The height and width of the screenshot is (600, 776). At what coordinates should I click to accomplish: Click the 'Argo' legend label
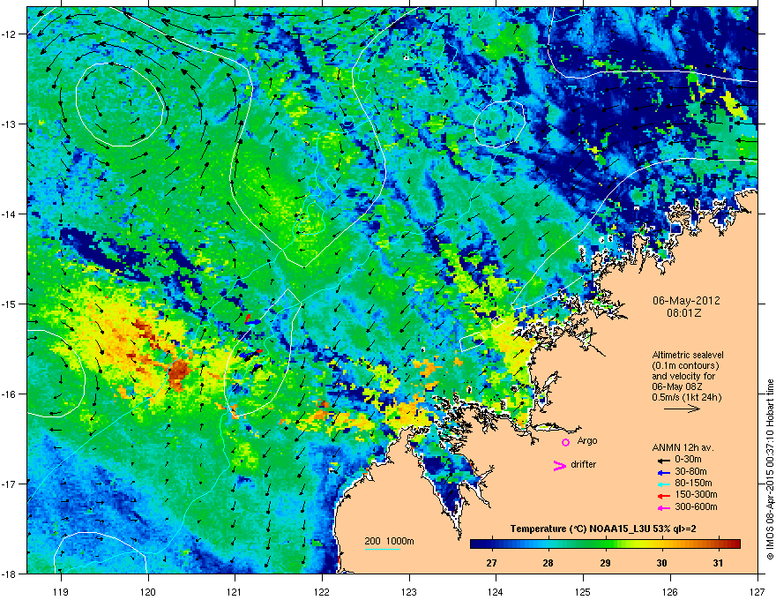coord(587,440)
